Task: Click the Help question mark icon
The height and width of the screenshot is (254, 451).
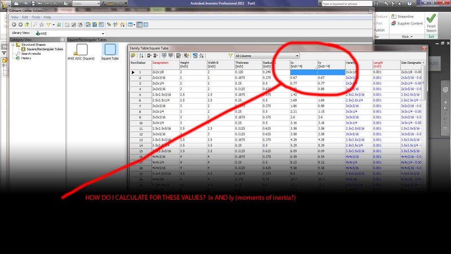Action: 410,3
